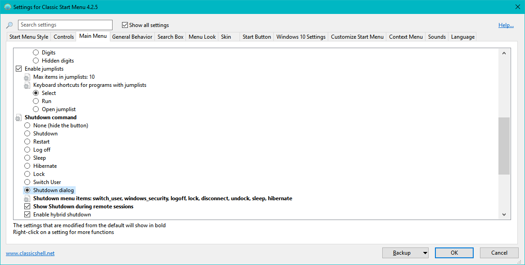Set shutdown command to Shutdown
Viewport: 525px width, 265px height.
[27, 134]
